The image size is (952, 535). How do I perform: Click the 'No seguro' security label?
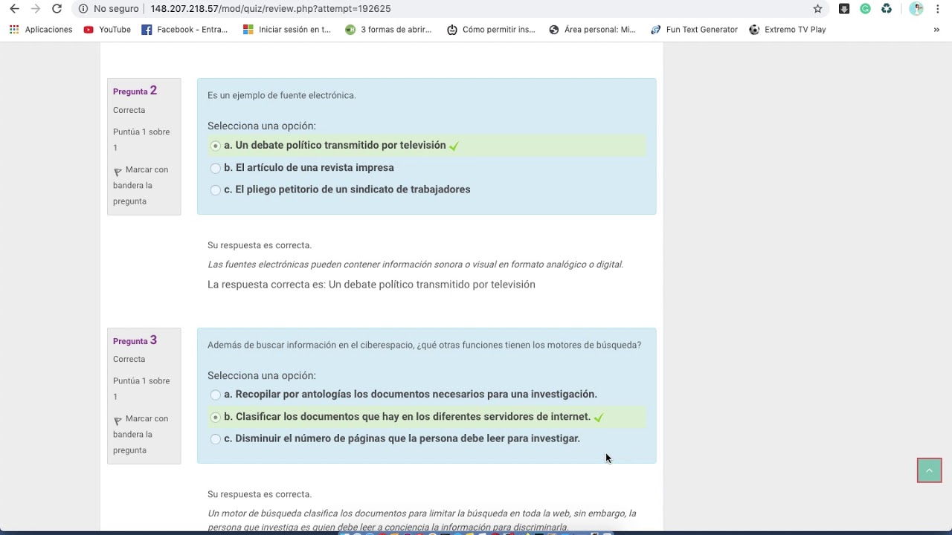point(116,9)
